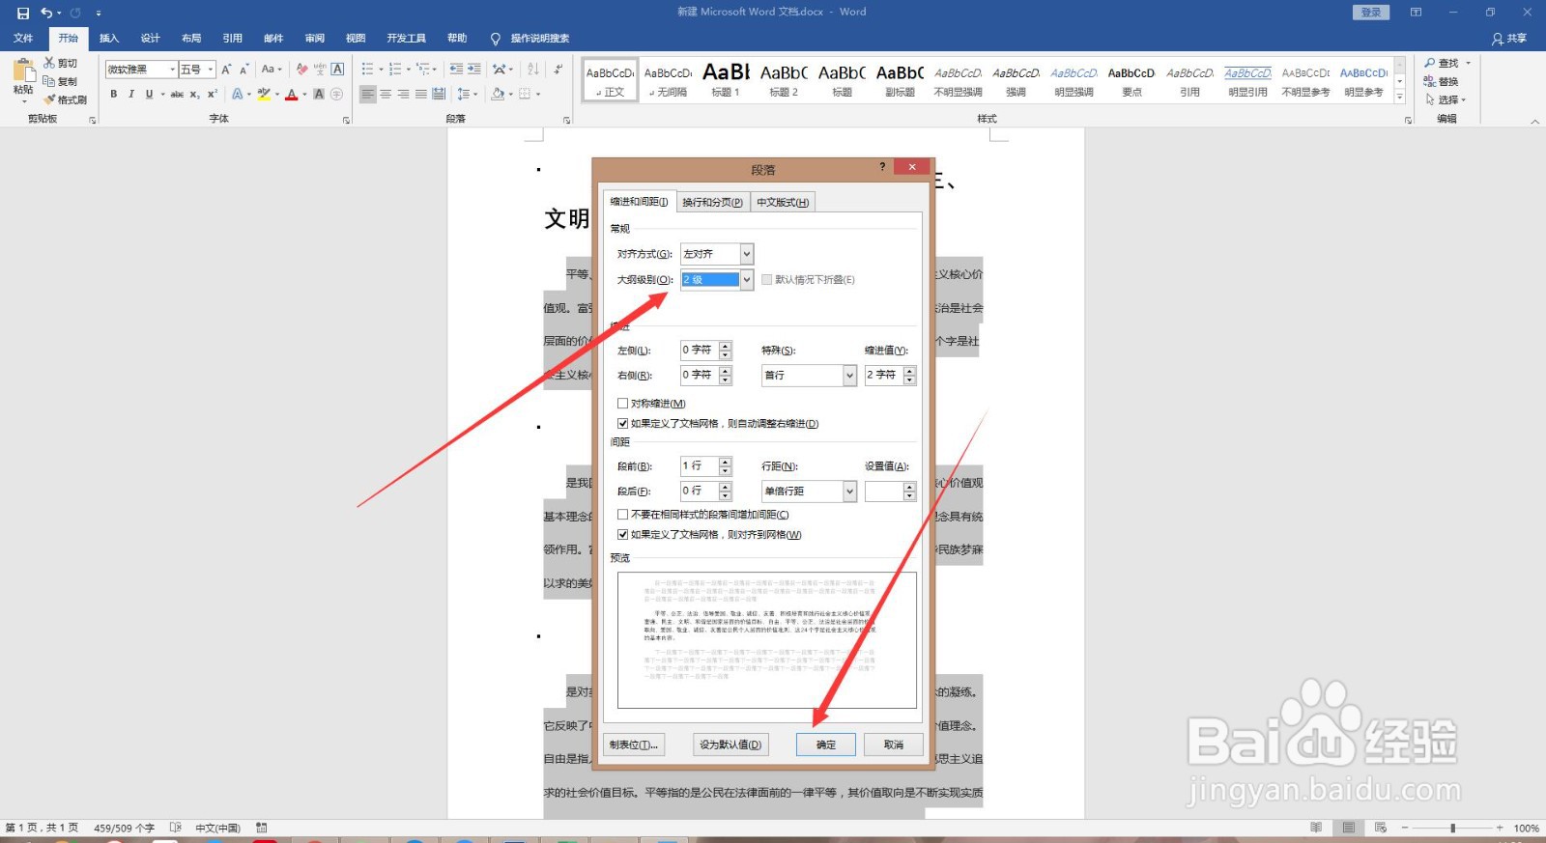
Task: Click the Underline icon
Action: 149,95
